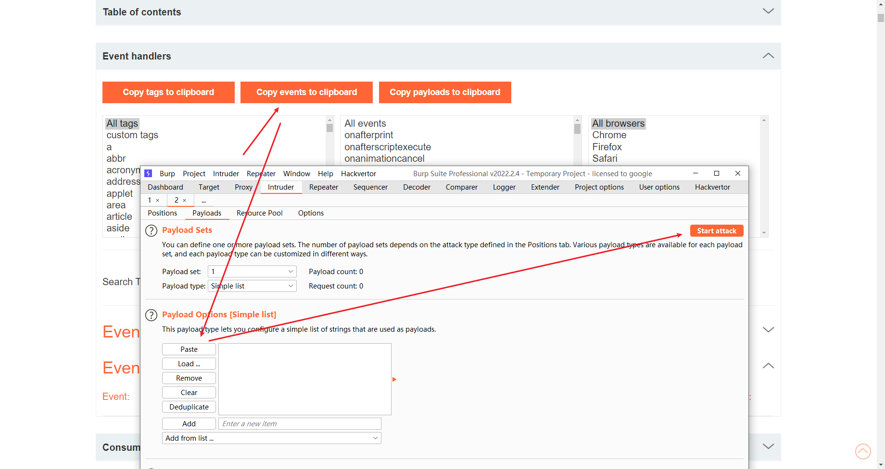Close Intruder attack tab 1
The height and width of the screenshot is (469, 885).
pyautogui.click(x=157, y=200)
